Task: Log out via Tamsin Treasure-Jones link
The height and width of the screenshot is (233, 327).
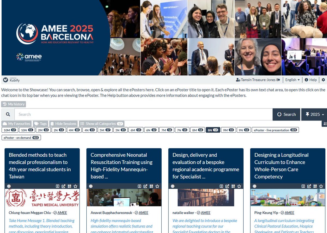Action: pos(258,80)
